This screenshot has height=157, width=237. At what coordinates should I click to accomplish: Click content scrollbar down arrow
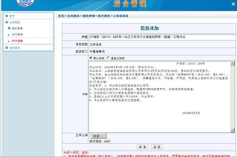(232, 130)
